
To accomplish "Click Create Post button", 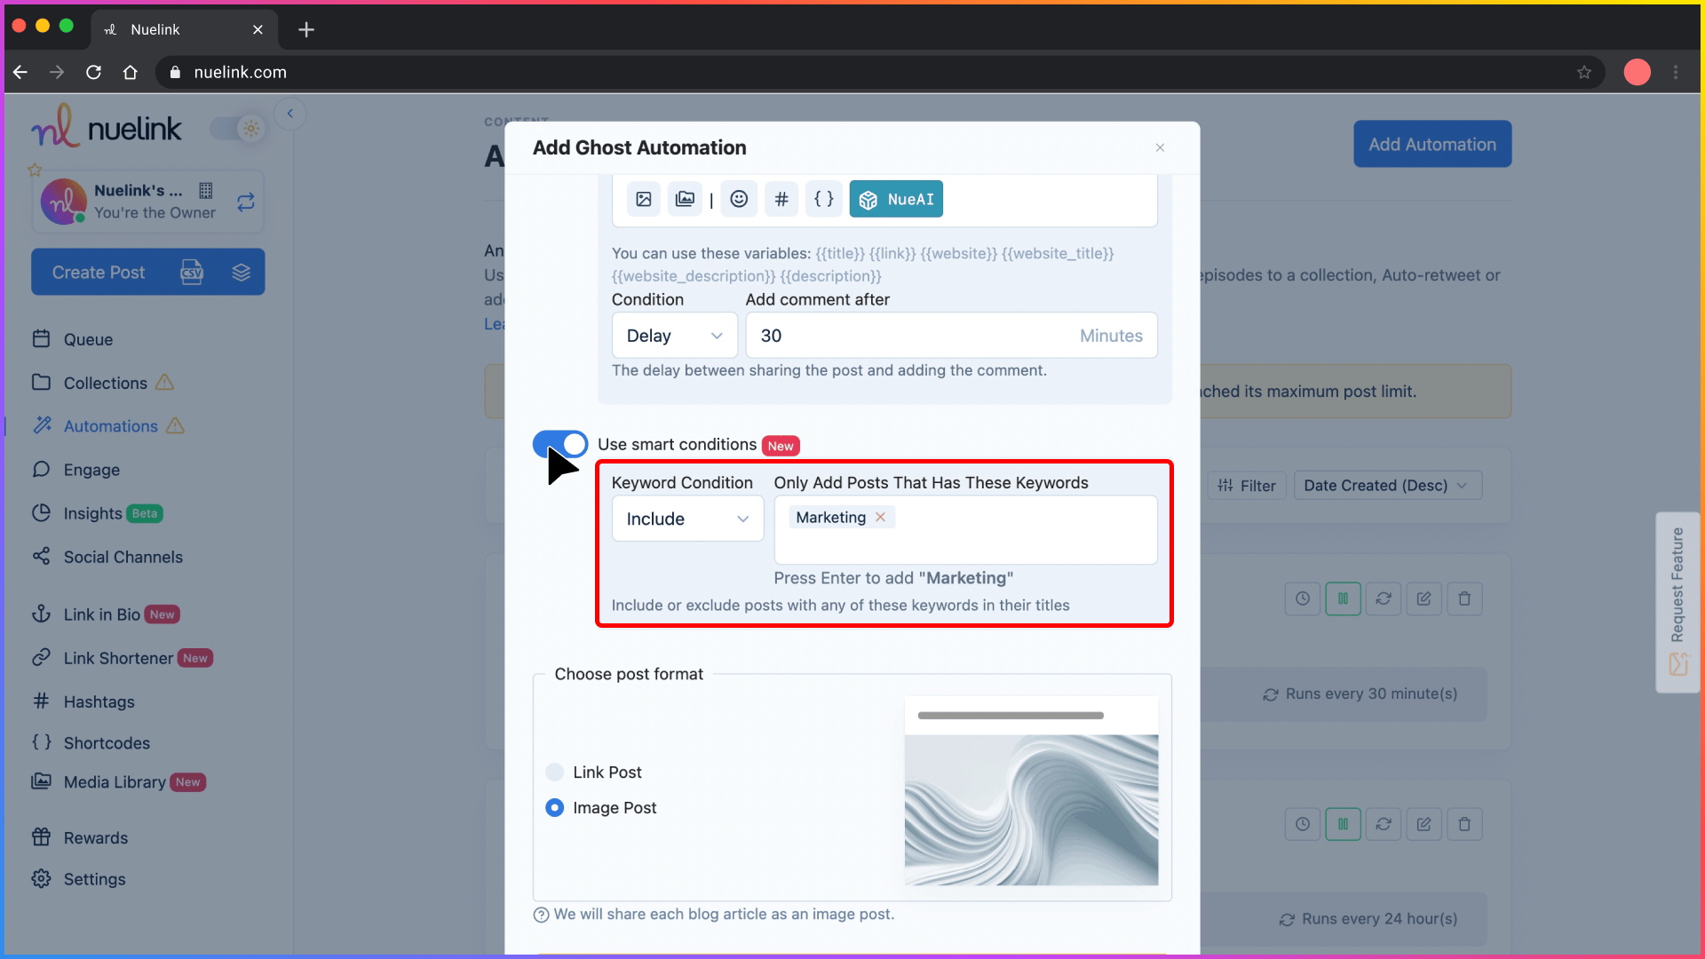I will [x=99, y=273].
